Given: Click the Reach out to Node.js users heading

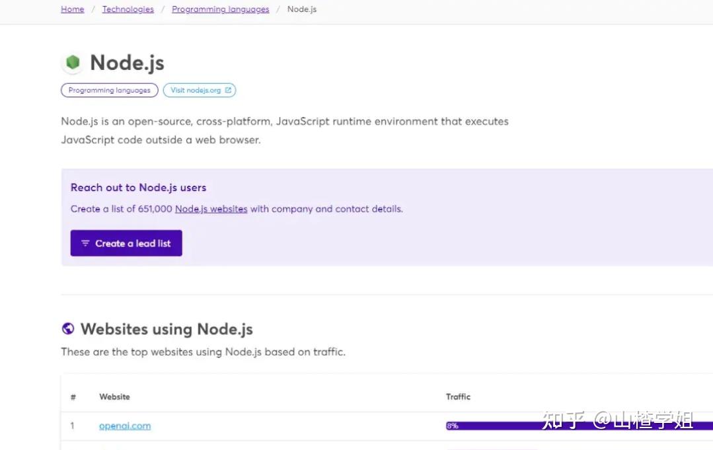Looking at the screenshot, I should coord(139,188).
